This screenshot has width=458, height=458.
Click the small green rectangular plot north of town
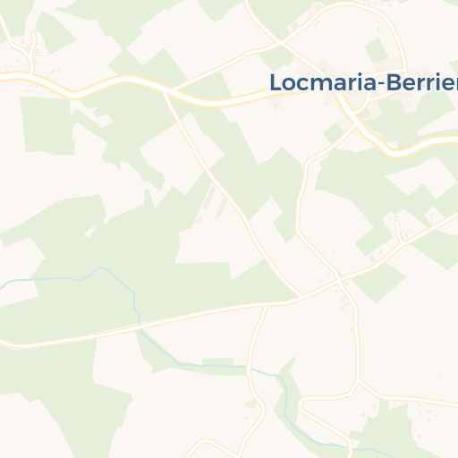pos(376,50)
